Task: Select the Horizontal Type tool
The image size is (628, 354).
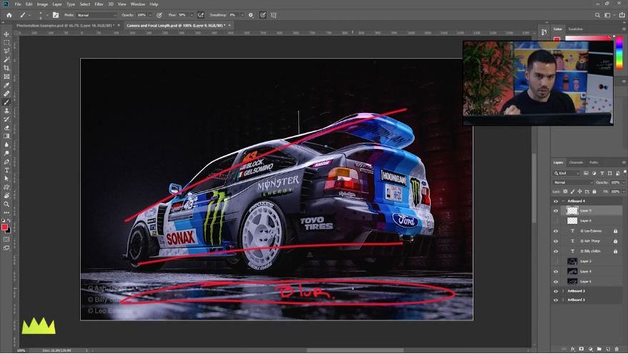Action: (x=6, y=170)
